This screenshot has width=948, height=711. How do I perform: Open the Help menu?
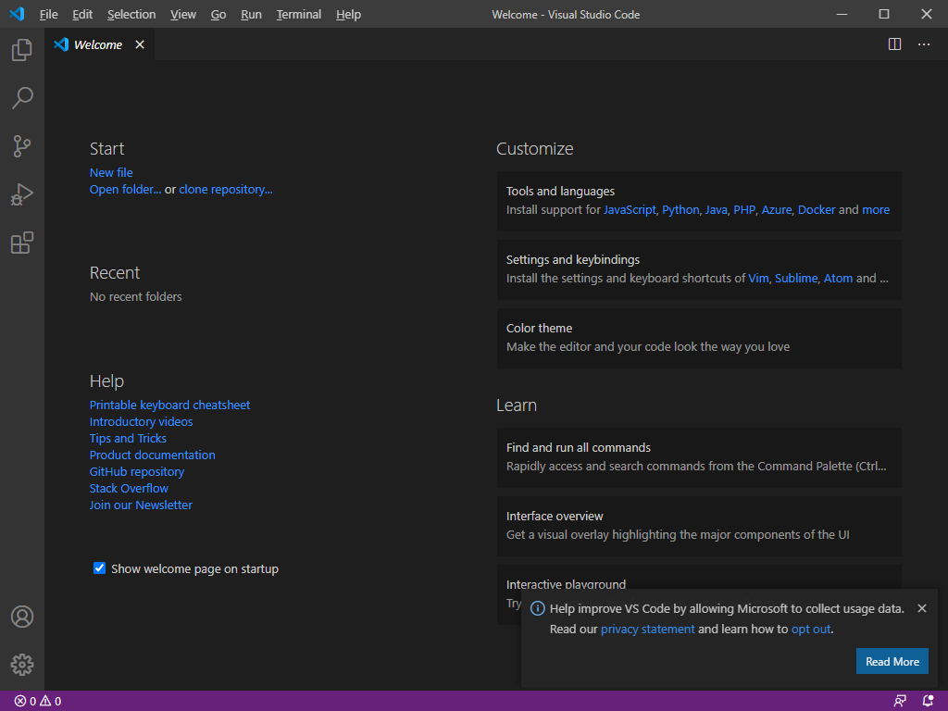[348, 15]
